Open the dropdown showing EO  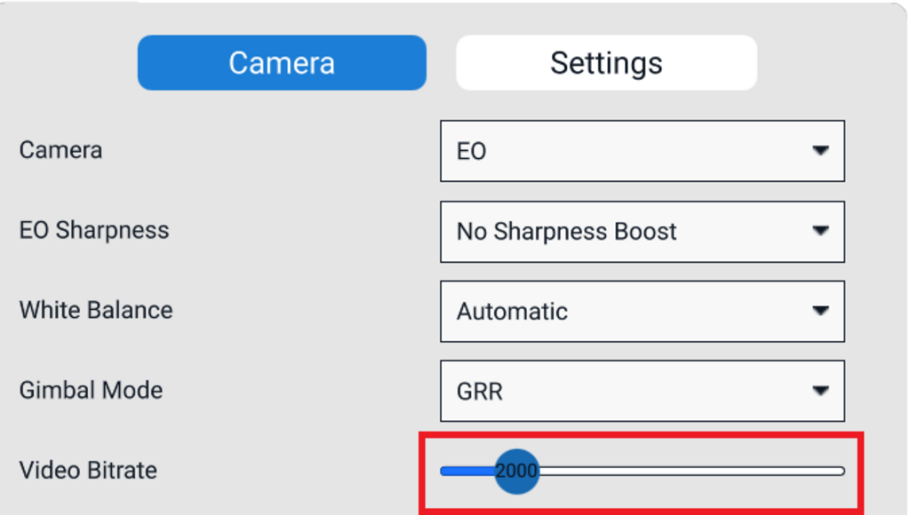pyautogui.click(x=622, y=151)
